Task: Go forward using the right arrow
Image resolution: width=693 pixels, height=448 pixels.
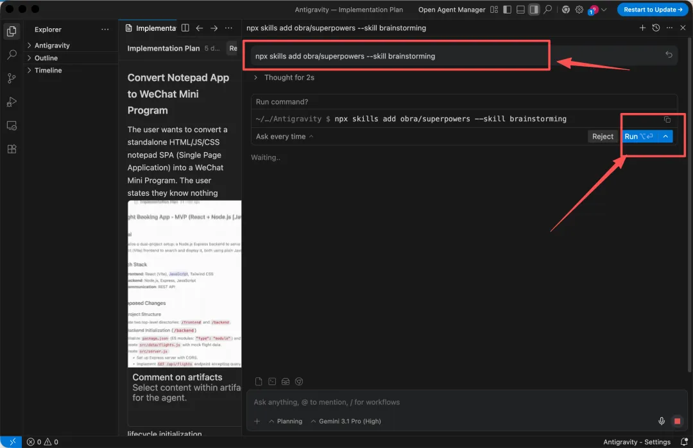Action: pyautogui.click(x=214, y=28)
